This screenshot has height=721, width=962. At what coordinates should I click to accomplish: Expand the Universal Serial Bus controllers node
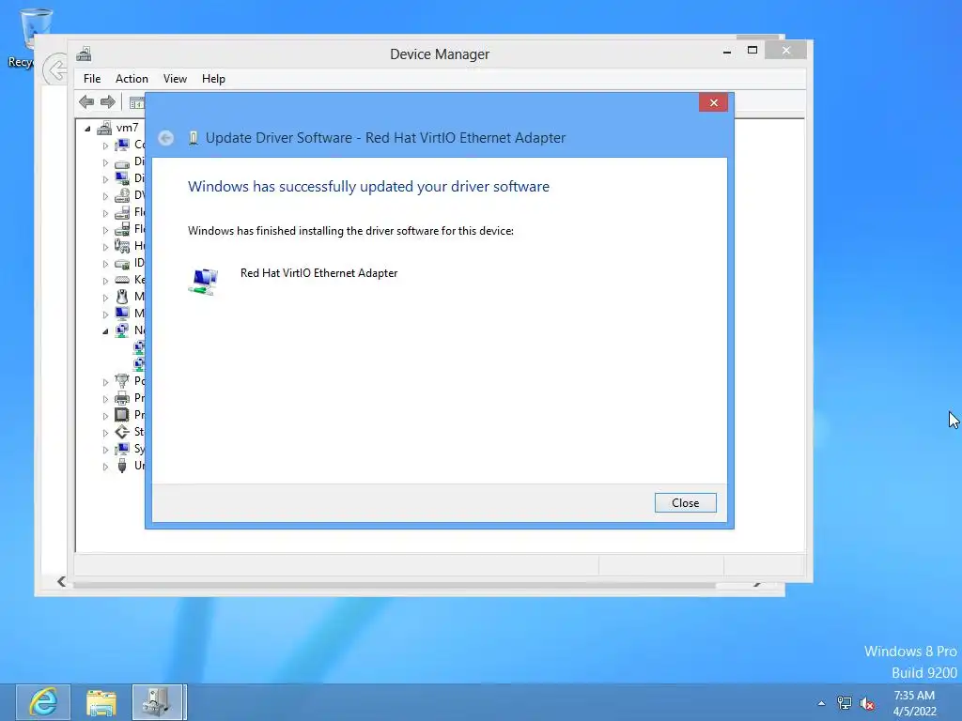pos(105,467)
